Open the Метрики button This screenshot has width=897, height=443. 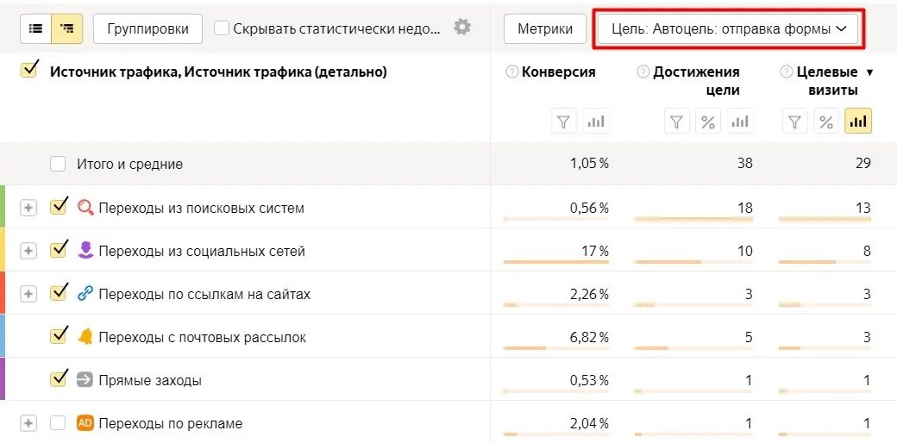click(545, 28)
